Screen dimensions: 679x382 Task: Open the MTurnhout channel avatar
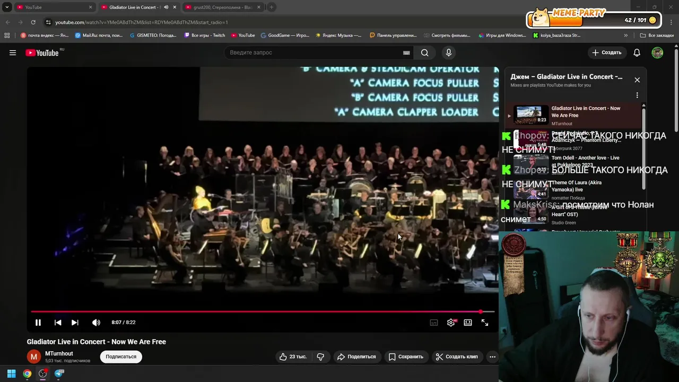click(34, 357)
